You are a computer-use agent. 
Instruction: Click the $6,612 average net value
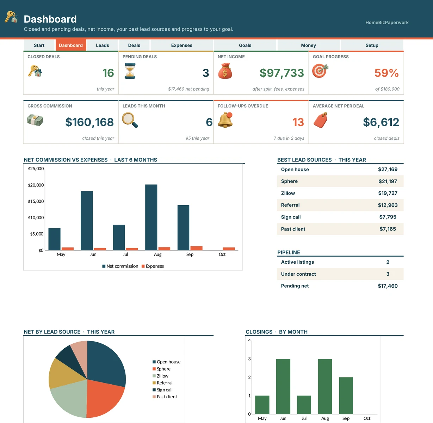381,122
